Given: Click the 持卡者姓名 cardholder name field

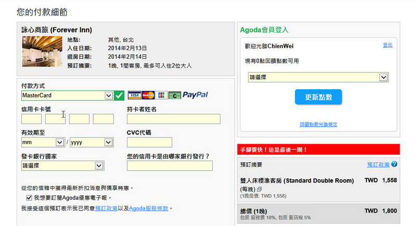Looking at the screenshot, I should point(174,119).
